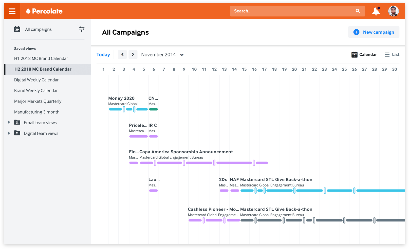Open the IR C campaign title
409x249 pixels.
(x=153, y=125)
